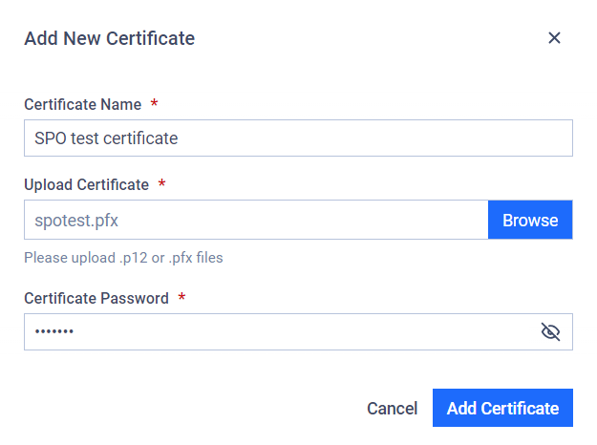The image size is (597, 445).
Task: Click the spotest.pfx upload file field
Action: pyautogui.click(x=256, y=220)
